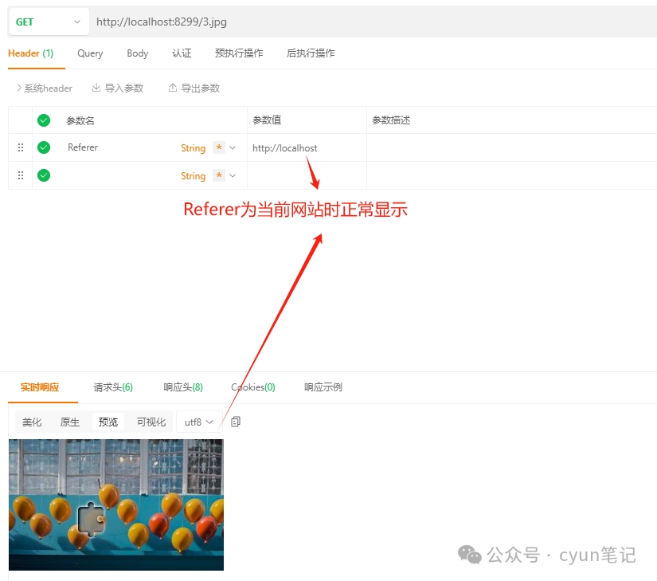This screenshot has height=581, width=657.
Task: Toggle the select-all checkbox in the header row
Action: point(44,120)
